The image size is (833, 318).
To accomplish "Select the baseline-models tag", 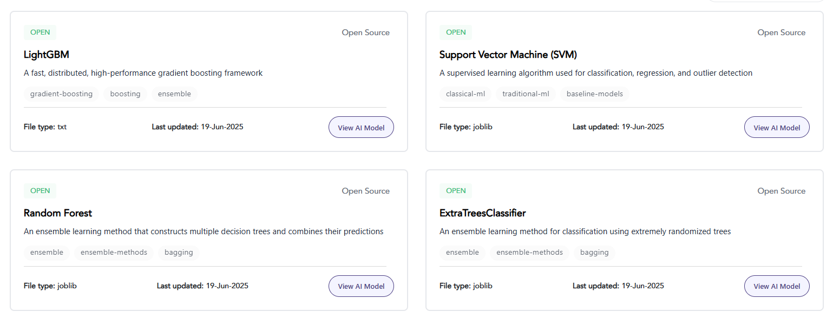I will (x=594, y=94).
